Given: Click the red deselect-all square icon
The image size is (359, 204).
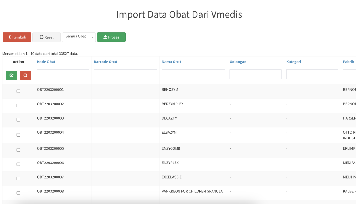Looking at the screenshot, I should 25,75.
